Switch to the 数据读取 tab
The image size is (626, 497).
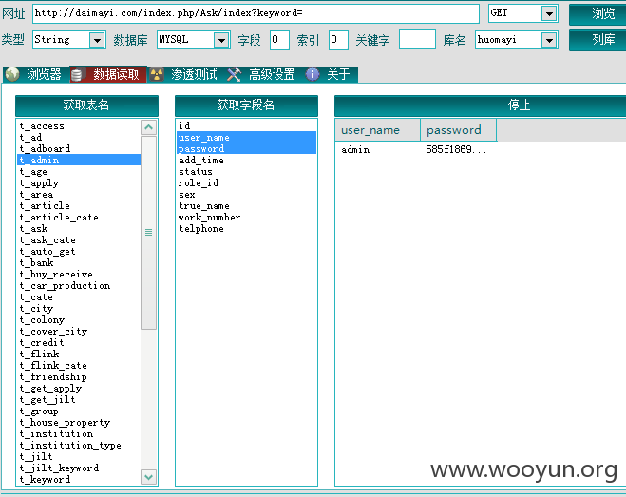click(108, 74)
